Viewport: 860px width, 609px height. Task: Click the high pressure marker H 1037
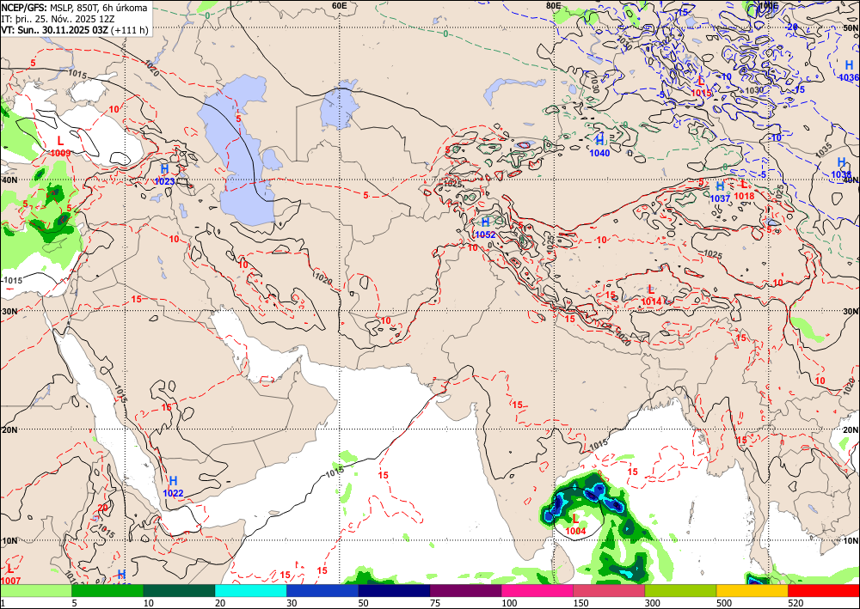(x=720, y=192)
